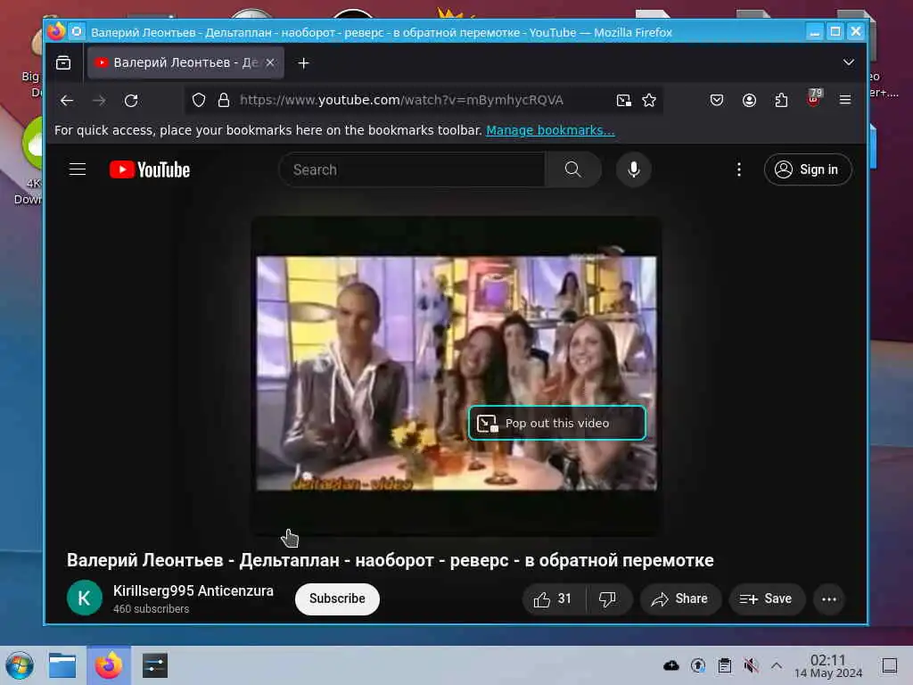Expand the list all tabs chevron
Viewport: 913px width, 685px height.
[x=849, y=62]
